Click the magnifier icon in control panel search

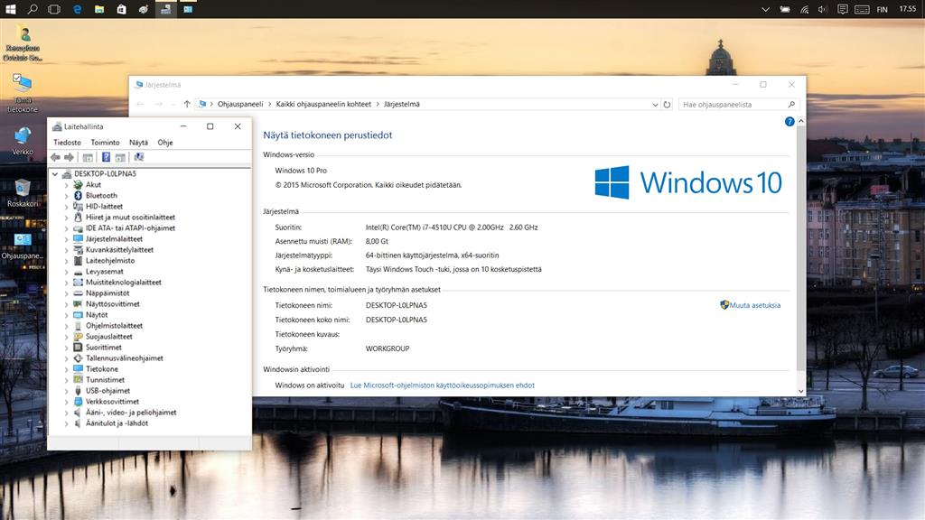791,105
